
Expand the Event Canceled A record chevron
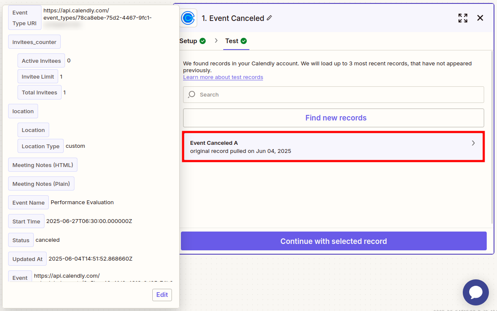[x=473, y=143]
